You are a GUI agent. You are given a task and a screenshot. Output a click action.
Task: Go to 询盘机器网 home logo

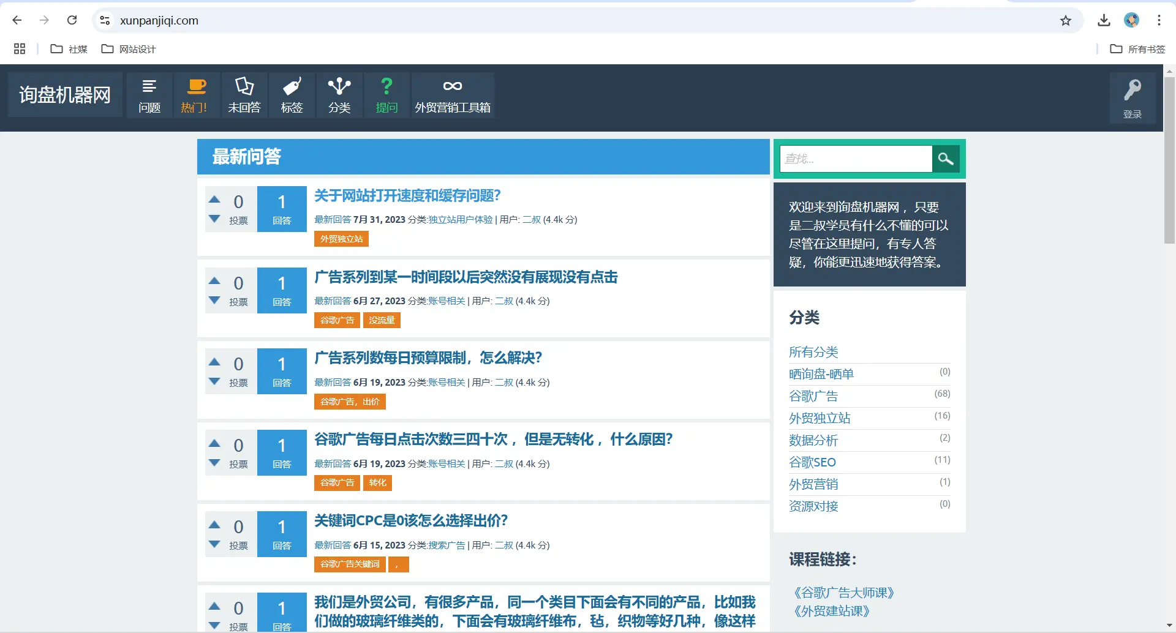(x=65, y=95)
